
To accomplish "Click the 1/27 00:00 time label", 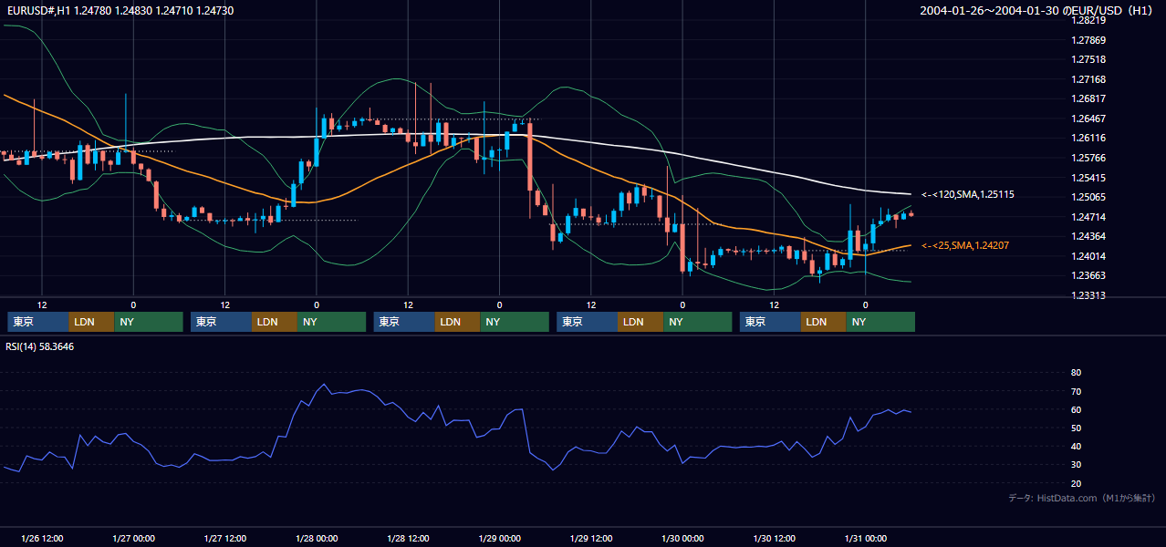I will (x=133, y=539).
